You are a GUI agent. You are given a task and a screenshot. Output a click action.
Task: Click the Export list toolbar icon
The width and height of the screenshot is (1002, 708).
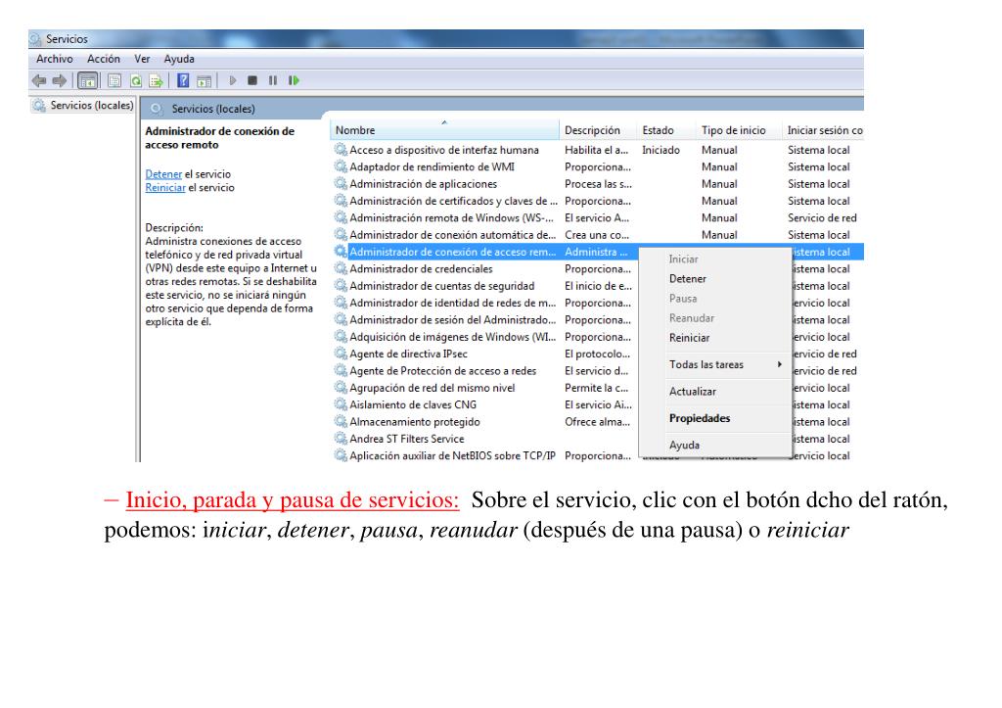[x=155, y=80]
